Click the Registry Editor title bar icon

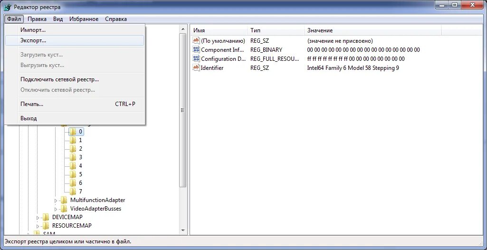click(9, 7)
